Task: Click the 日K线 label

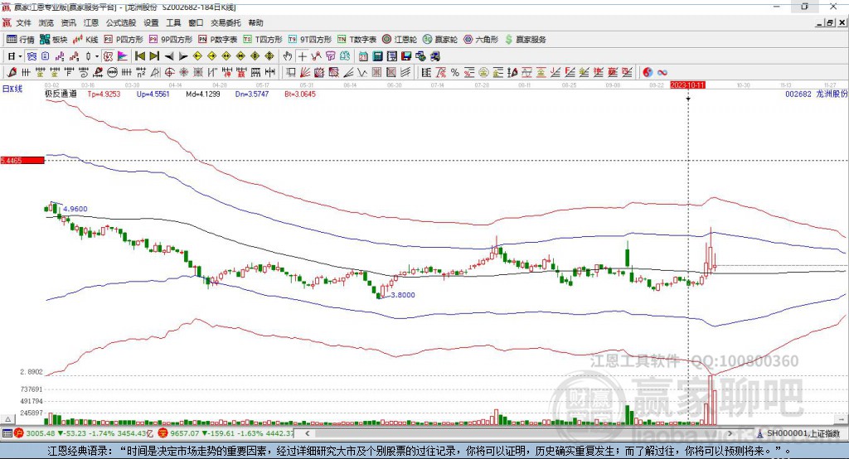Action: tap(12, 89)
